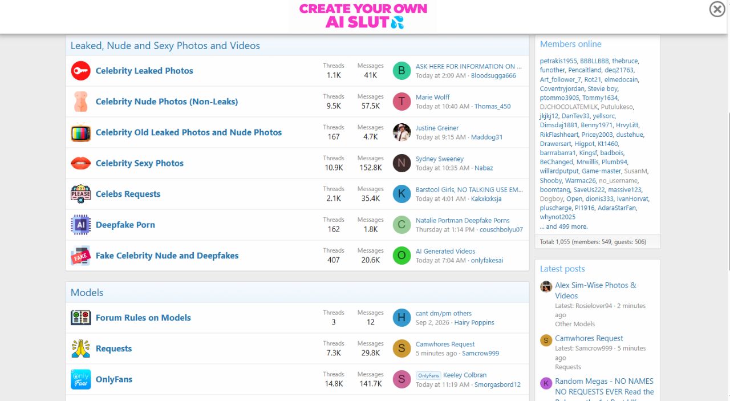730x401 pixels.
Task: Click 'Other Models' under Latest posts
Action: [x=575, y=324]
